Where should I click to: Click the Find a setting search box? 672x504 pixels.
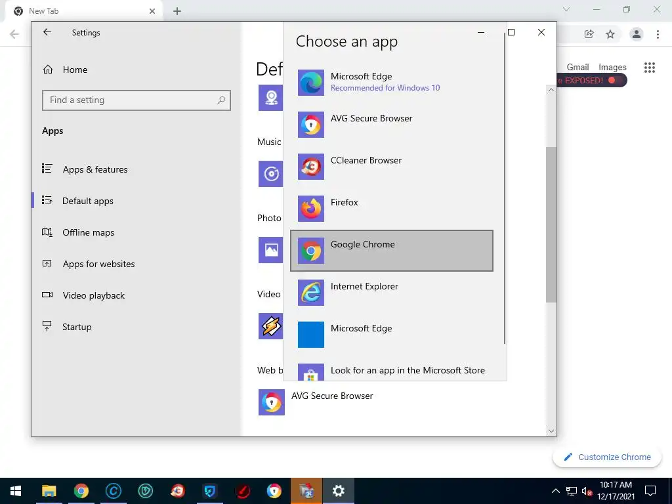136,100
